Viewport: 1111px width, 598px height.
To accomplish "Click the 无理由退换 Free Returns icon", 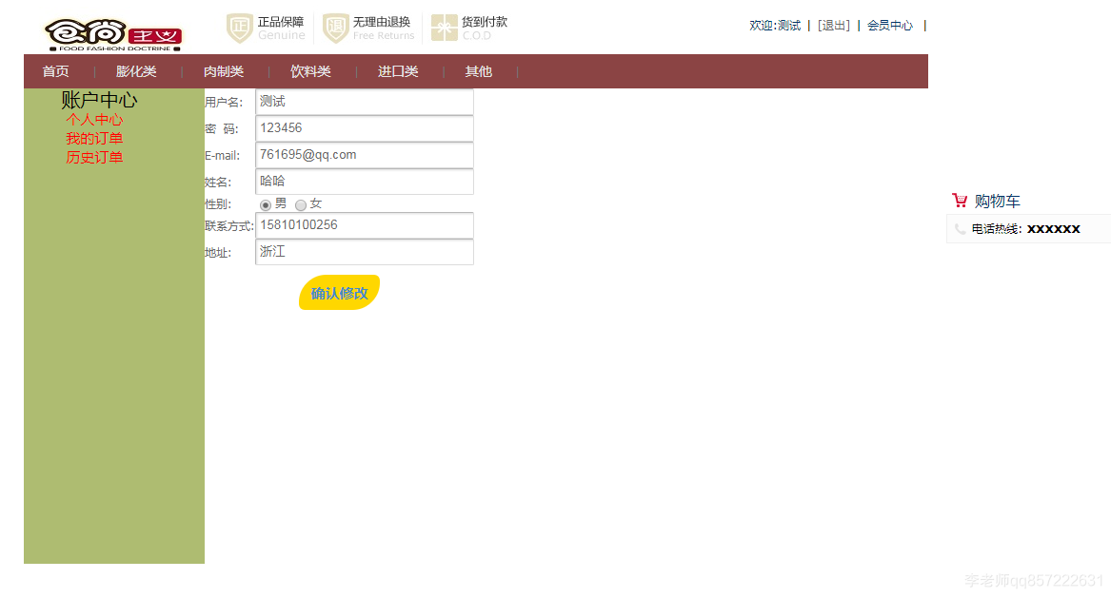I will point(334,28).
